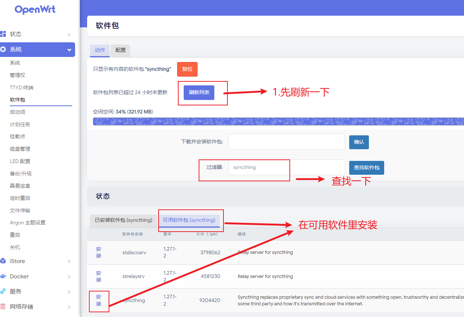Click the OpenWrt logo
Image resolution: width=464 pixels, height=317 pixels.
point(35,9)
